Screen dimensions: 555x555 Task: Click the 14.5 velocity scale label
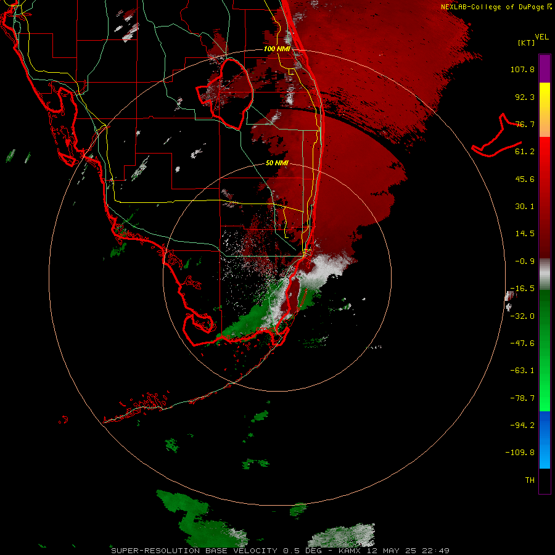click(x=525, y=234)
